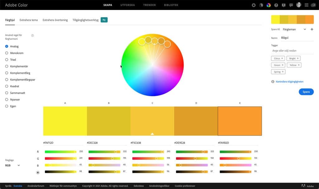
Task: Select the base color swatch C
Action: (152, 121)
